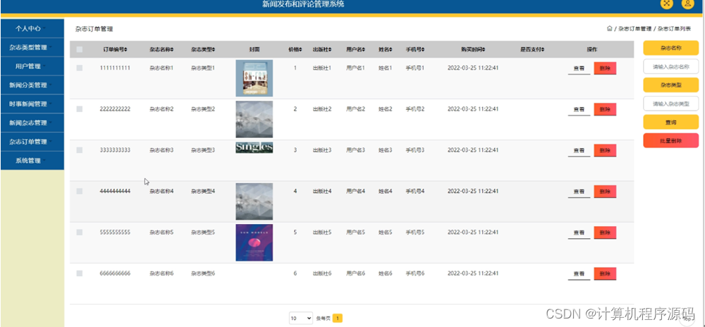Click the 杂志订单管理 breadcrumb link
This screenshot has width=705, height=327.
634,28
